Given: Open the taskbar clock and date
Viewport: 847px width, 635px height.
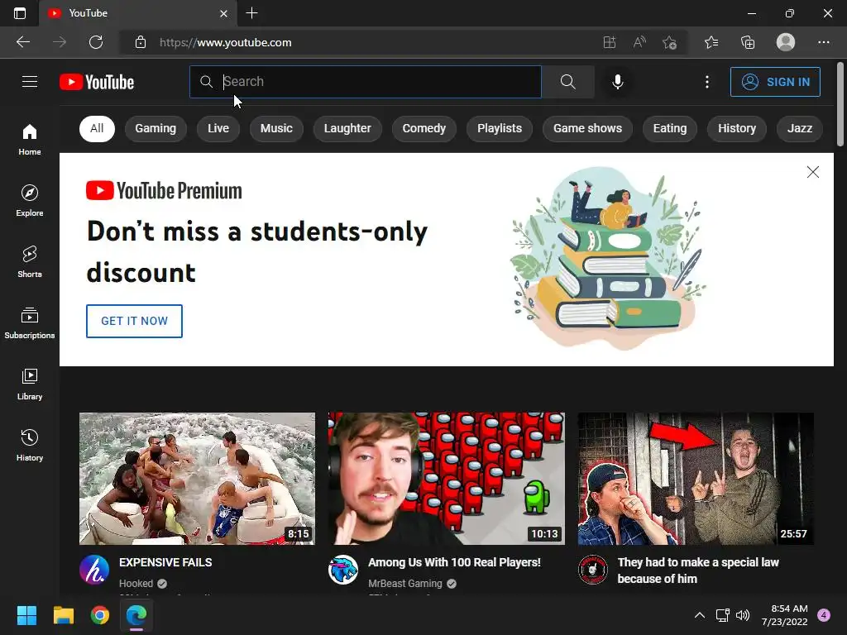Looking at the screenshot, I should click(785, 615).
